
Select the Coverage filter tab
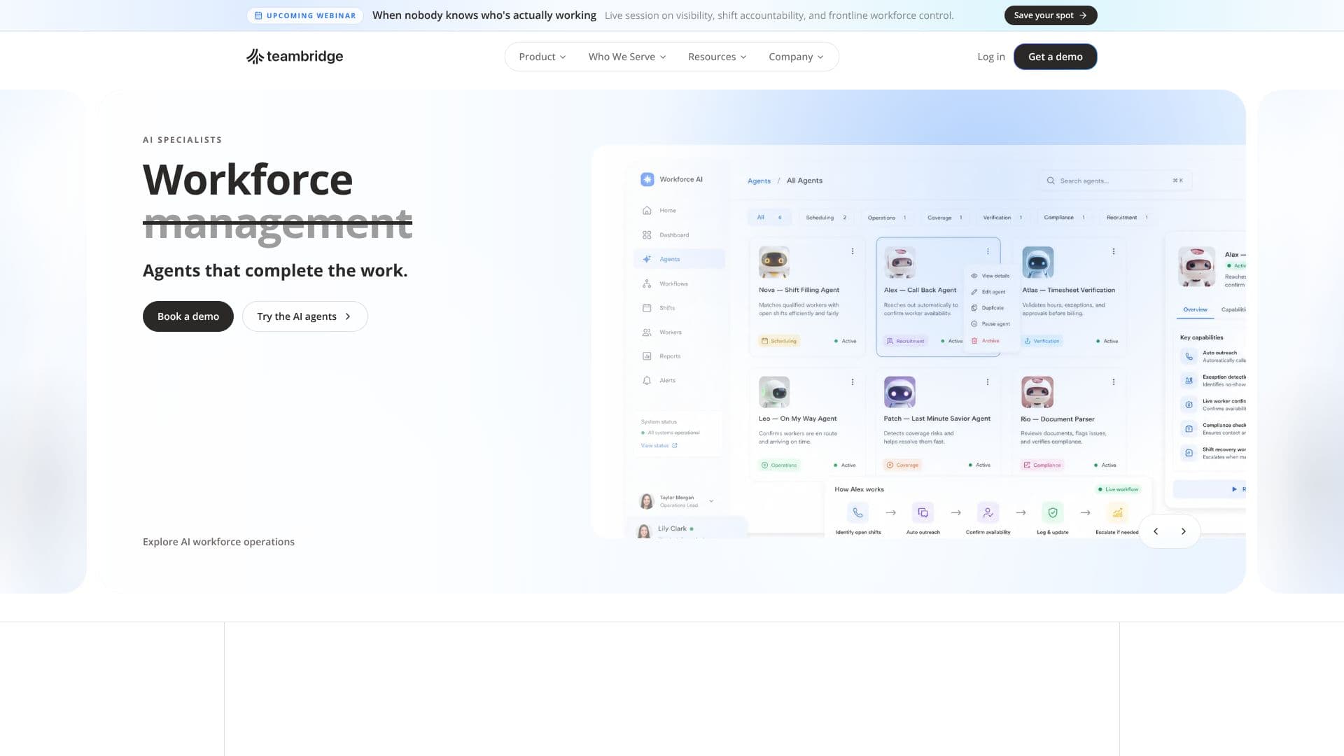coord(944,218)
